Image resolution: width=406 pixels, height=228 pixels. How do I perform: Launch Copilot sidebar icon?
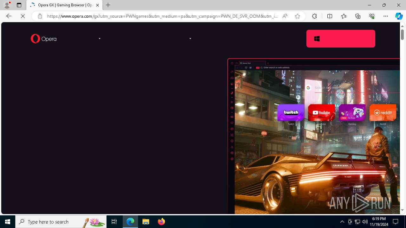(x=399, y=16)
